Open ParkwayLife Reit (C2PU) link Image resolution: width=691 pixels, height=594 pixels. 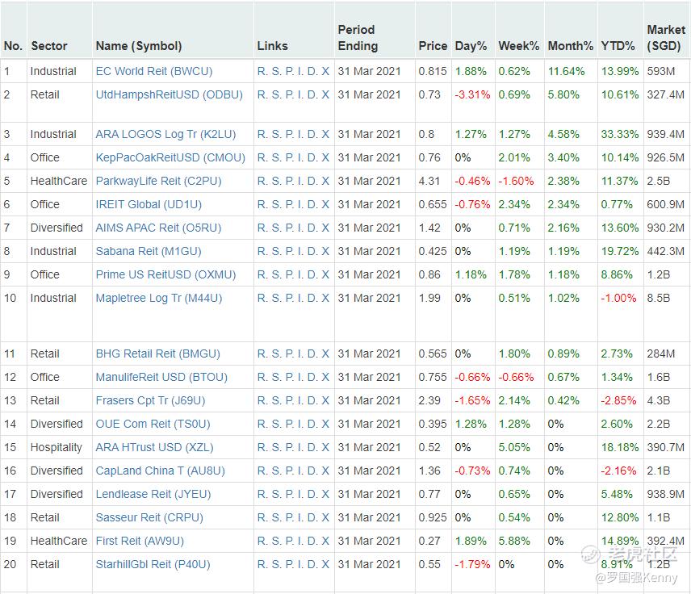(159, 181)
